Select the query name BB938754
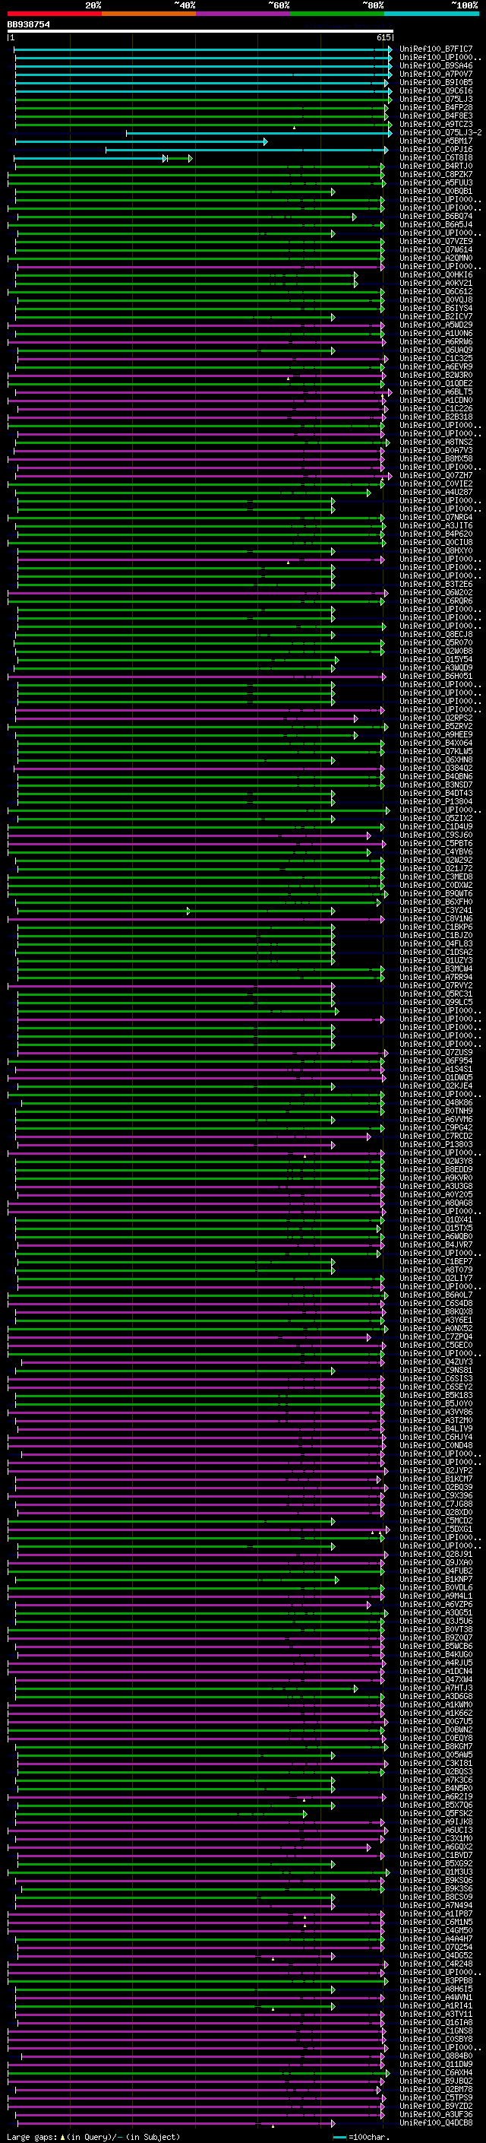 click(29, 25)
